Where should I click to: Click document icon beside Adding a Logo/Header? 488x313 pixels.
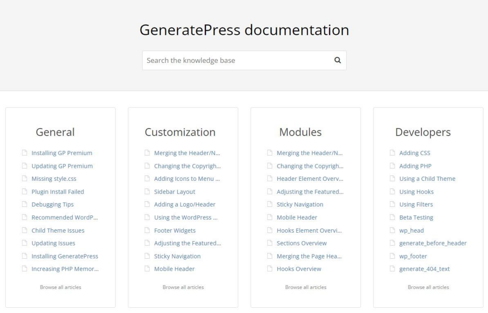point(147,205)
